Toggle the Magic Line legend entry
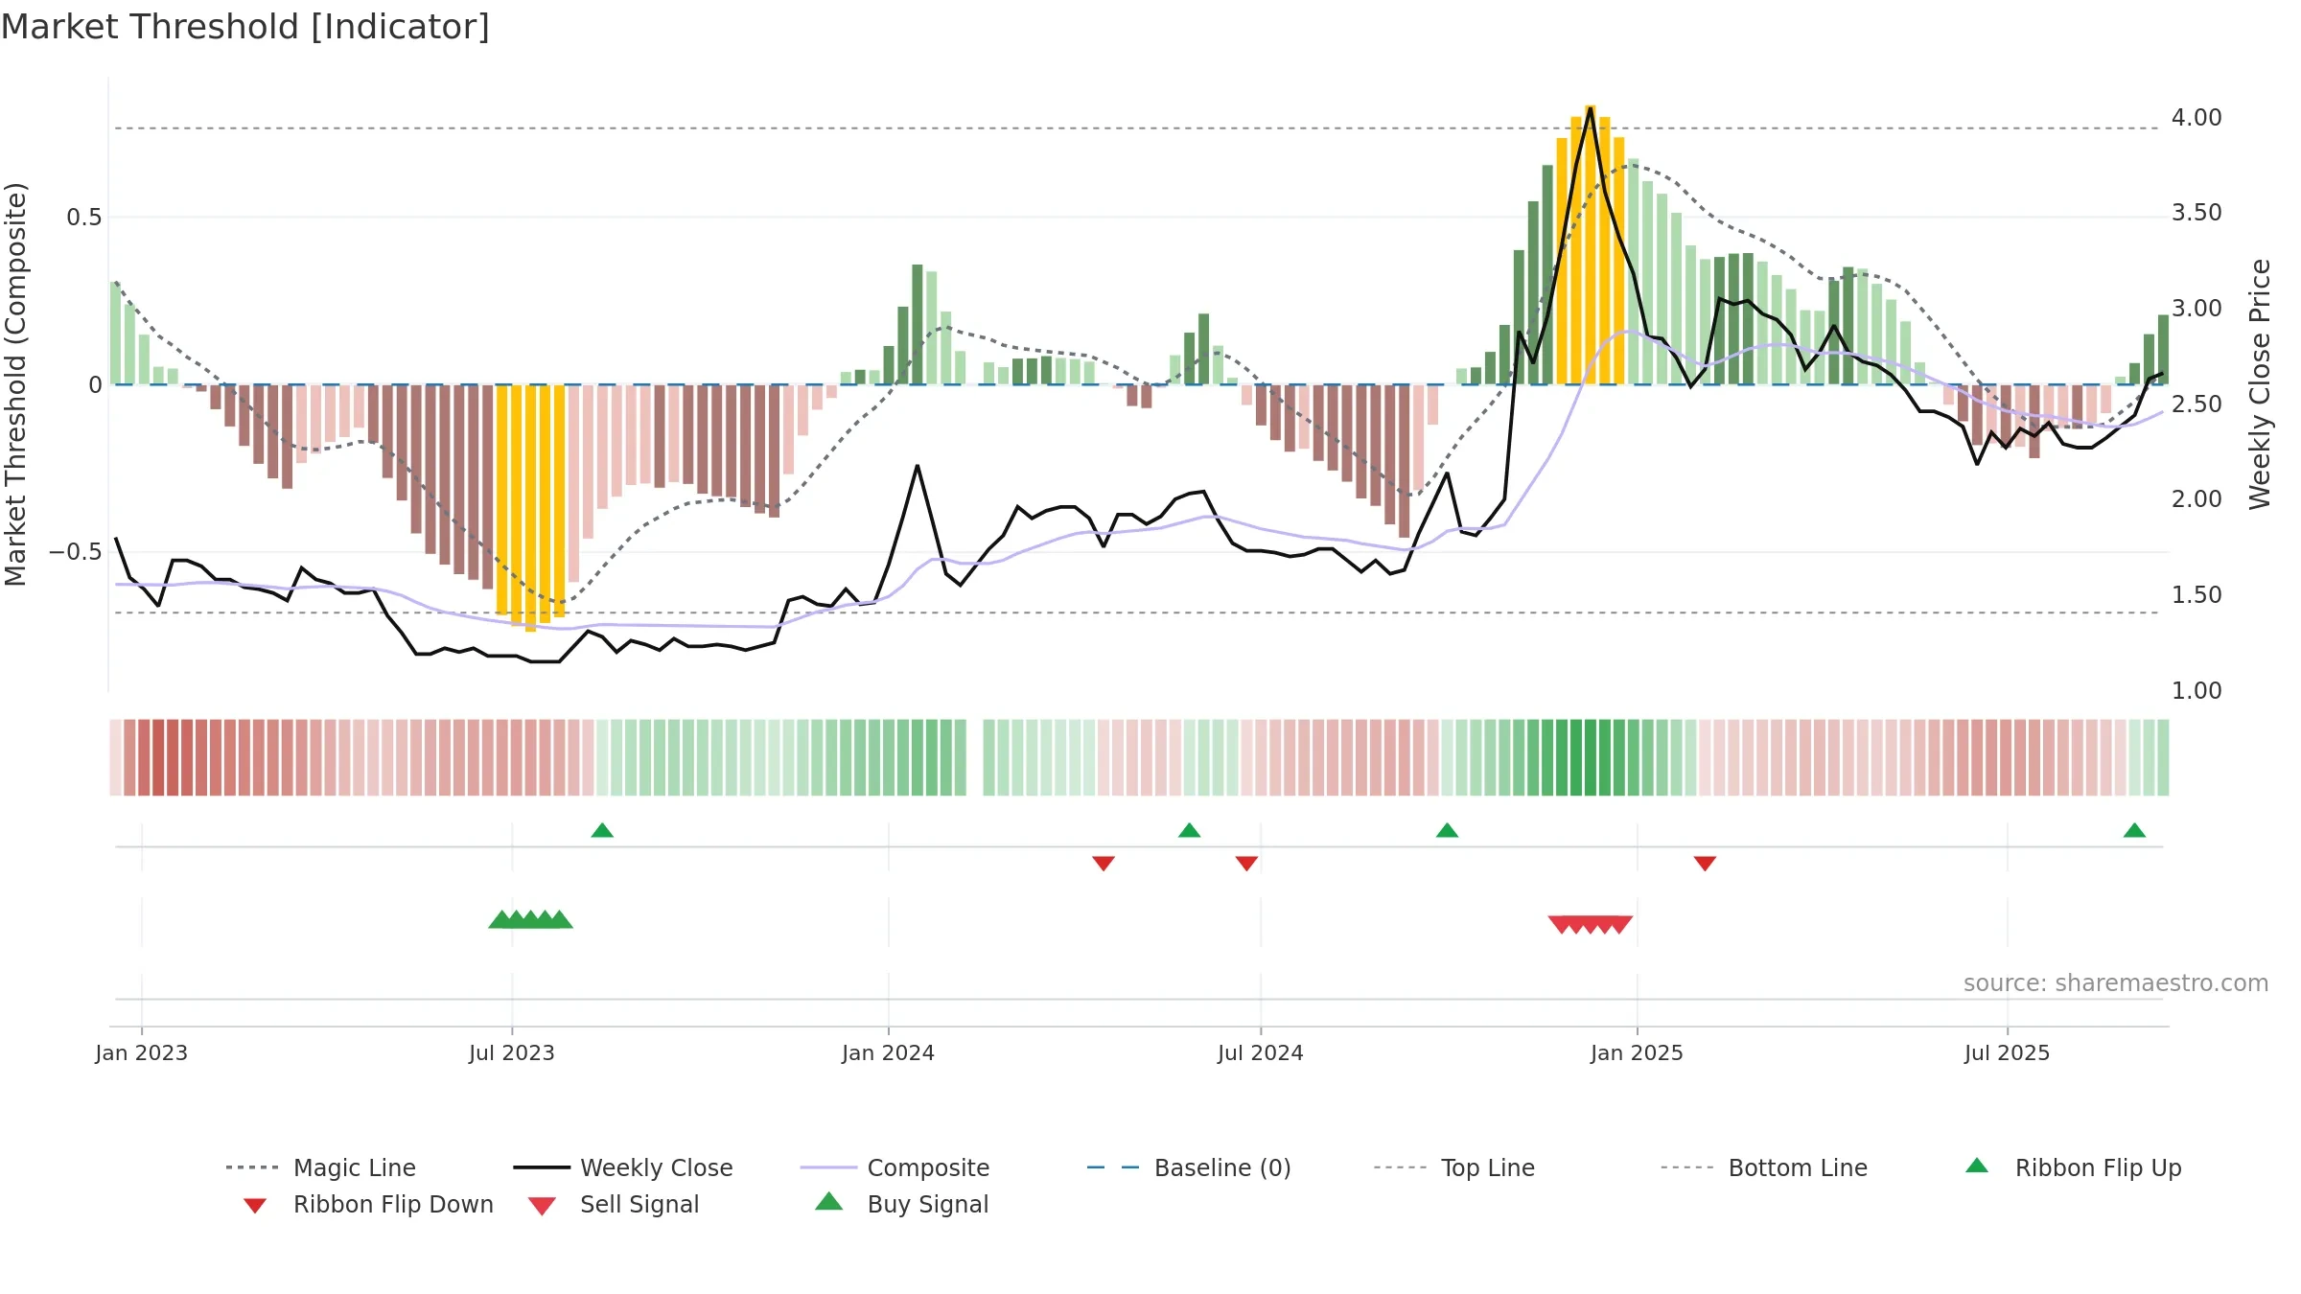The height and width of the screenshot is (1294, 2301). pos(320,1167)
